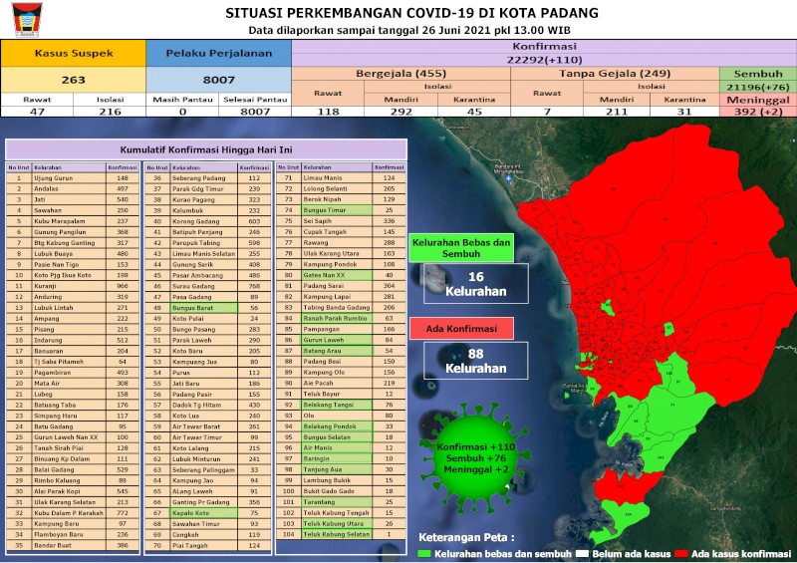Click the 'Keterangan Peta :' legend heading
This screenshot has height=563, width=797.
coord(466,537)
